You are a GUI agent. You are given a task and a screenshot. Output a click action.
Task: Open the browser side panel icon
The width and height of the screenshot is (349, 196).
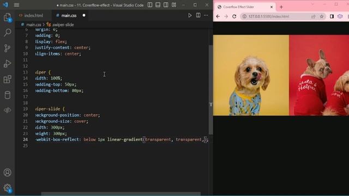tap(332, 16)
